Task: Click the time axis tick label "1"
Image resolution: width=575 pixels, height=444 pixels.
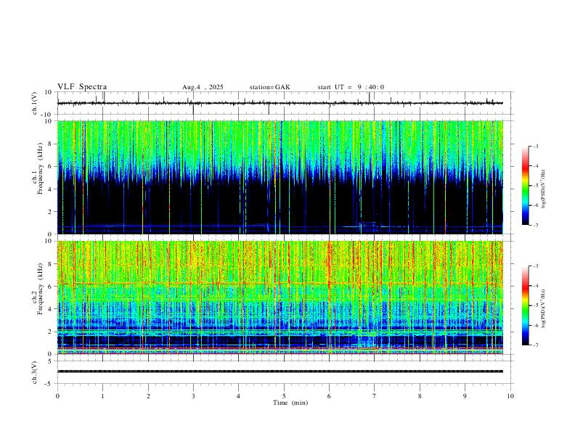Action: click(x=102, y=396)
